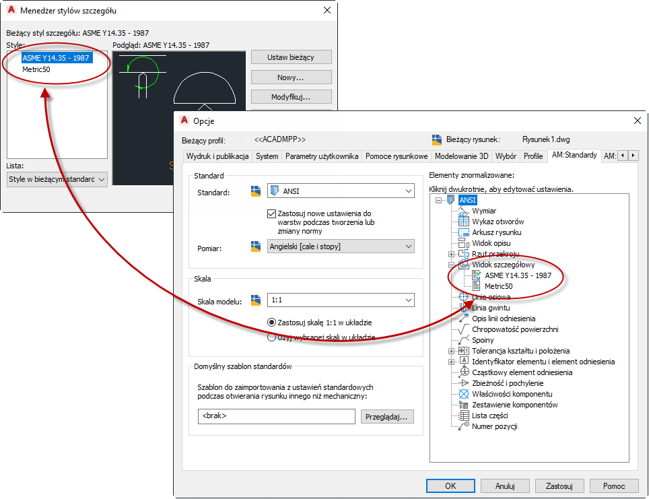The width and height of the screenshot is (649, 499).
Task: Click the template path field showing <brak>
Action: (277, 416)
